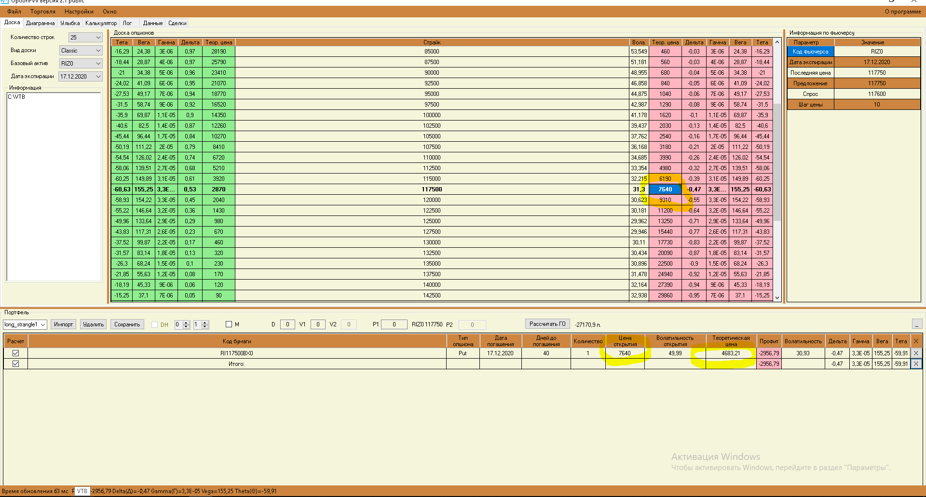
Task: Click the Последняя цена value 117750
Action: [877, 73]
